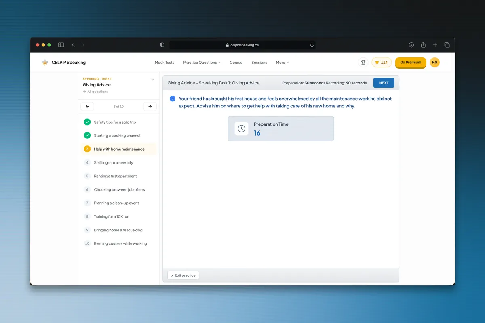Click the CELPIP Speaking maple leaf logo

tap(45, 63)
